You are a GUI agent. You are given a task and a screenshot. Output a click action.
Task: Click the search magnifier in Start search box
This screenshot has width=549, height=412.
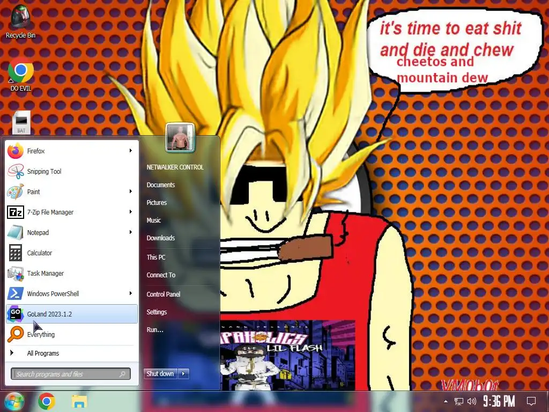click(122, 374)
